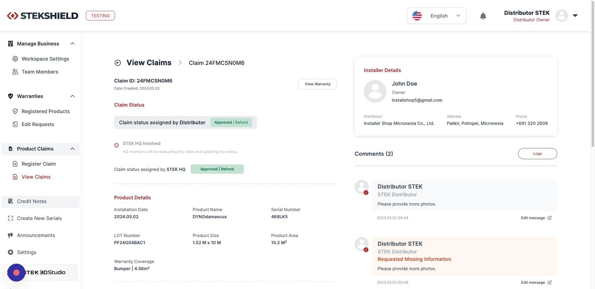The height and width of the screenshot is (289, 595).
Task: Click the phone number +691 320 2609
Action: [531, 123]
